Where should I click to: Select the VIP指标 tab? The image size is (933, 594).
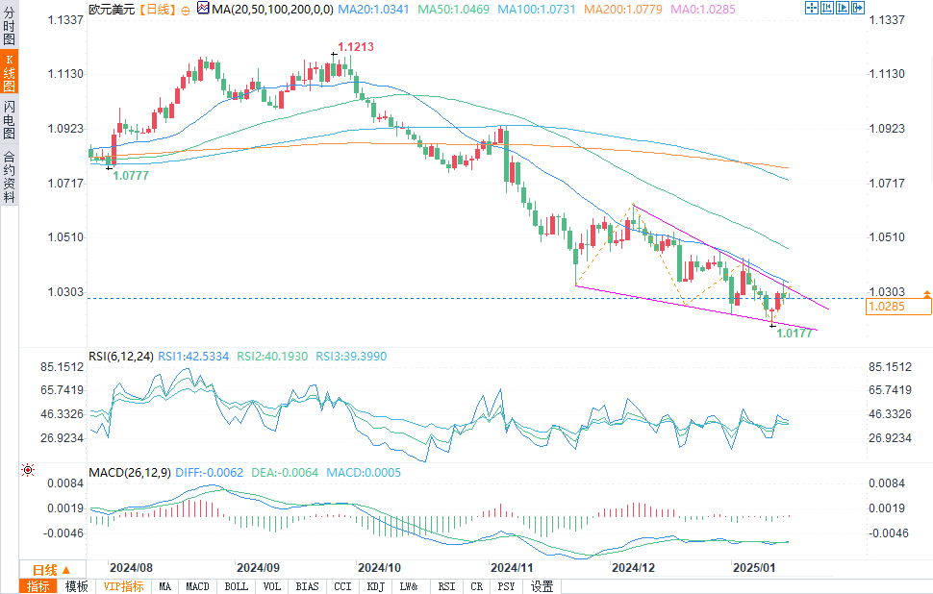(x=123, y=586)
